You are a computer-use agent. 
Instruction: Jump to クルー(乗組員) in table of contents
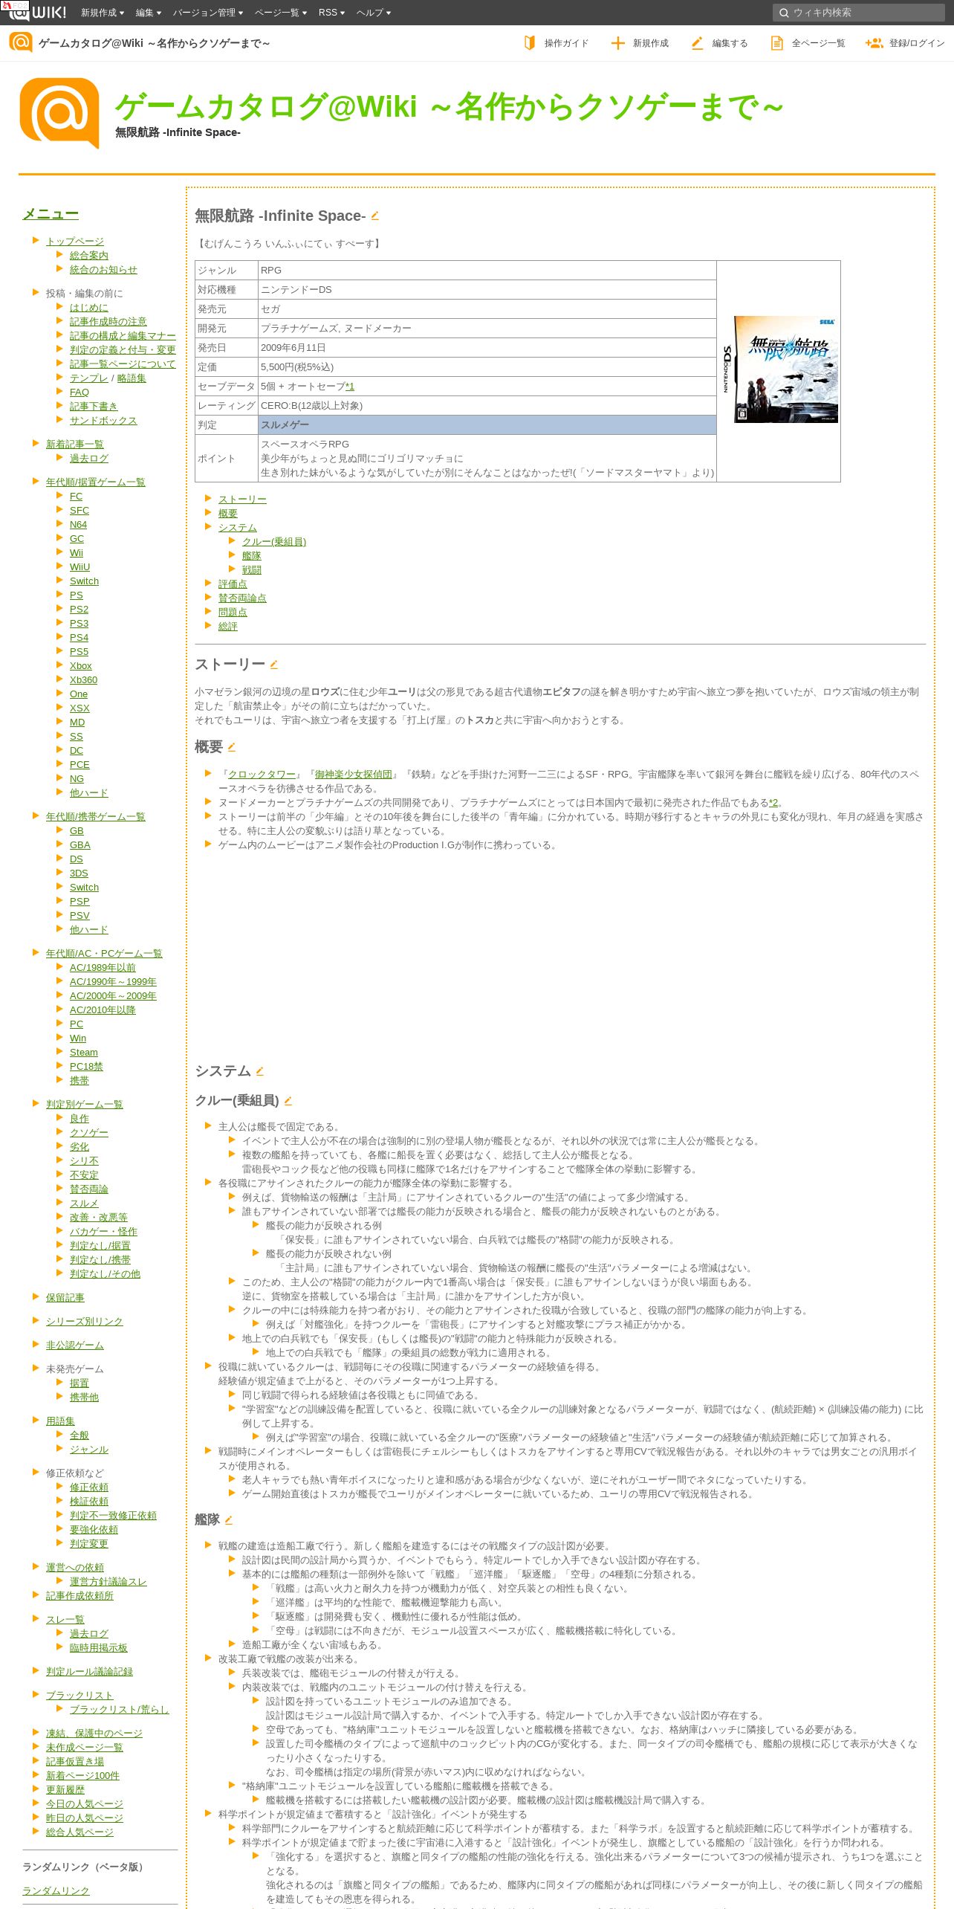(x=274, y=541)
